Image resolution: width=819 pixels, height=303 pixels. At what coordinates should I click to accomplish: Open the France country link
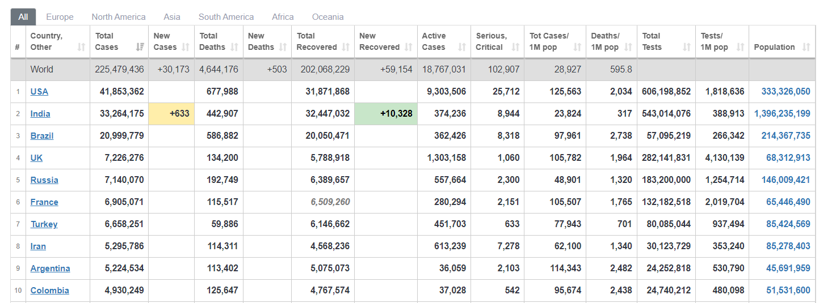pyautogui.click(x=44, y=202)
